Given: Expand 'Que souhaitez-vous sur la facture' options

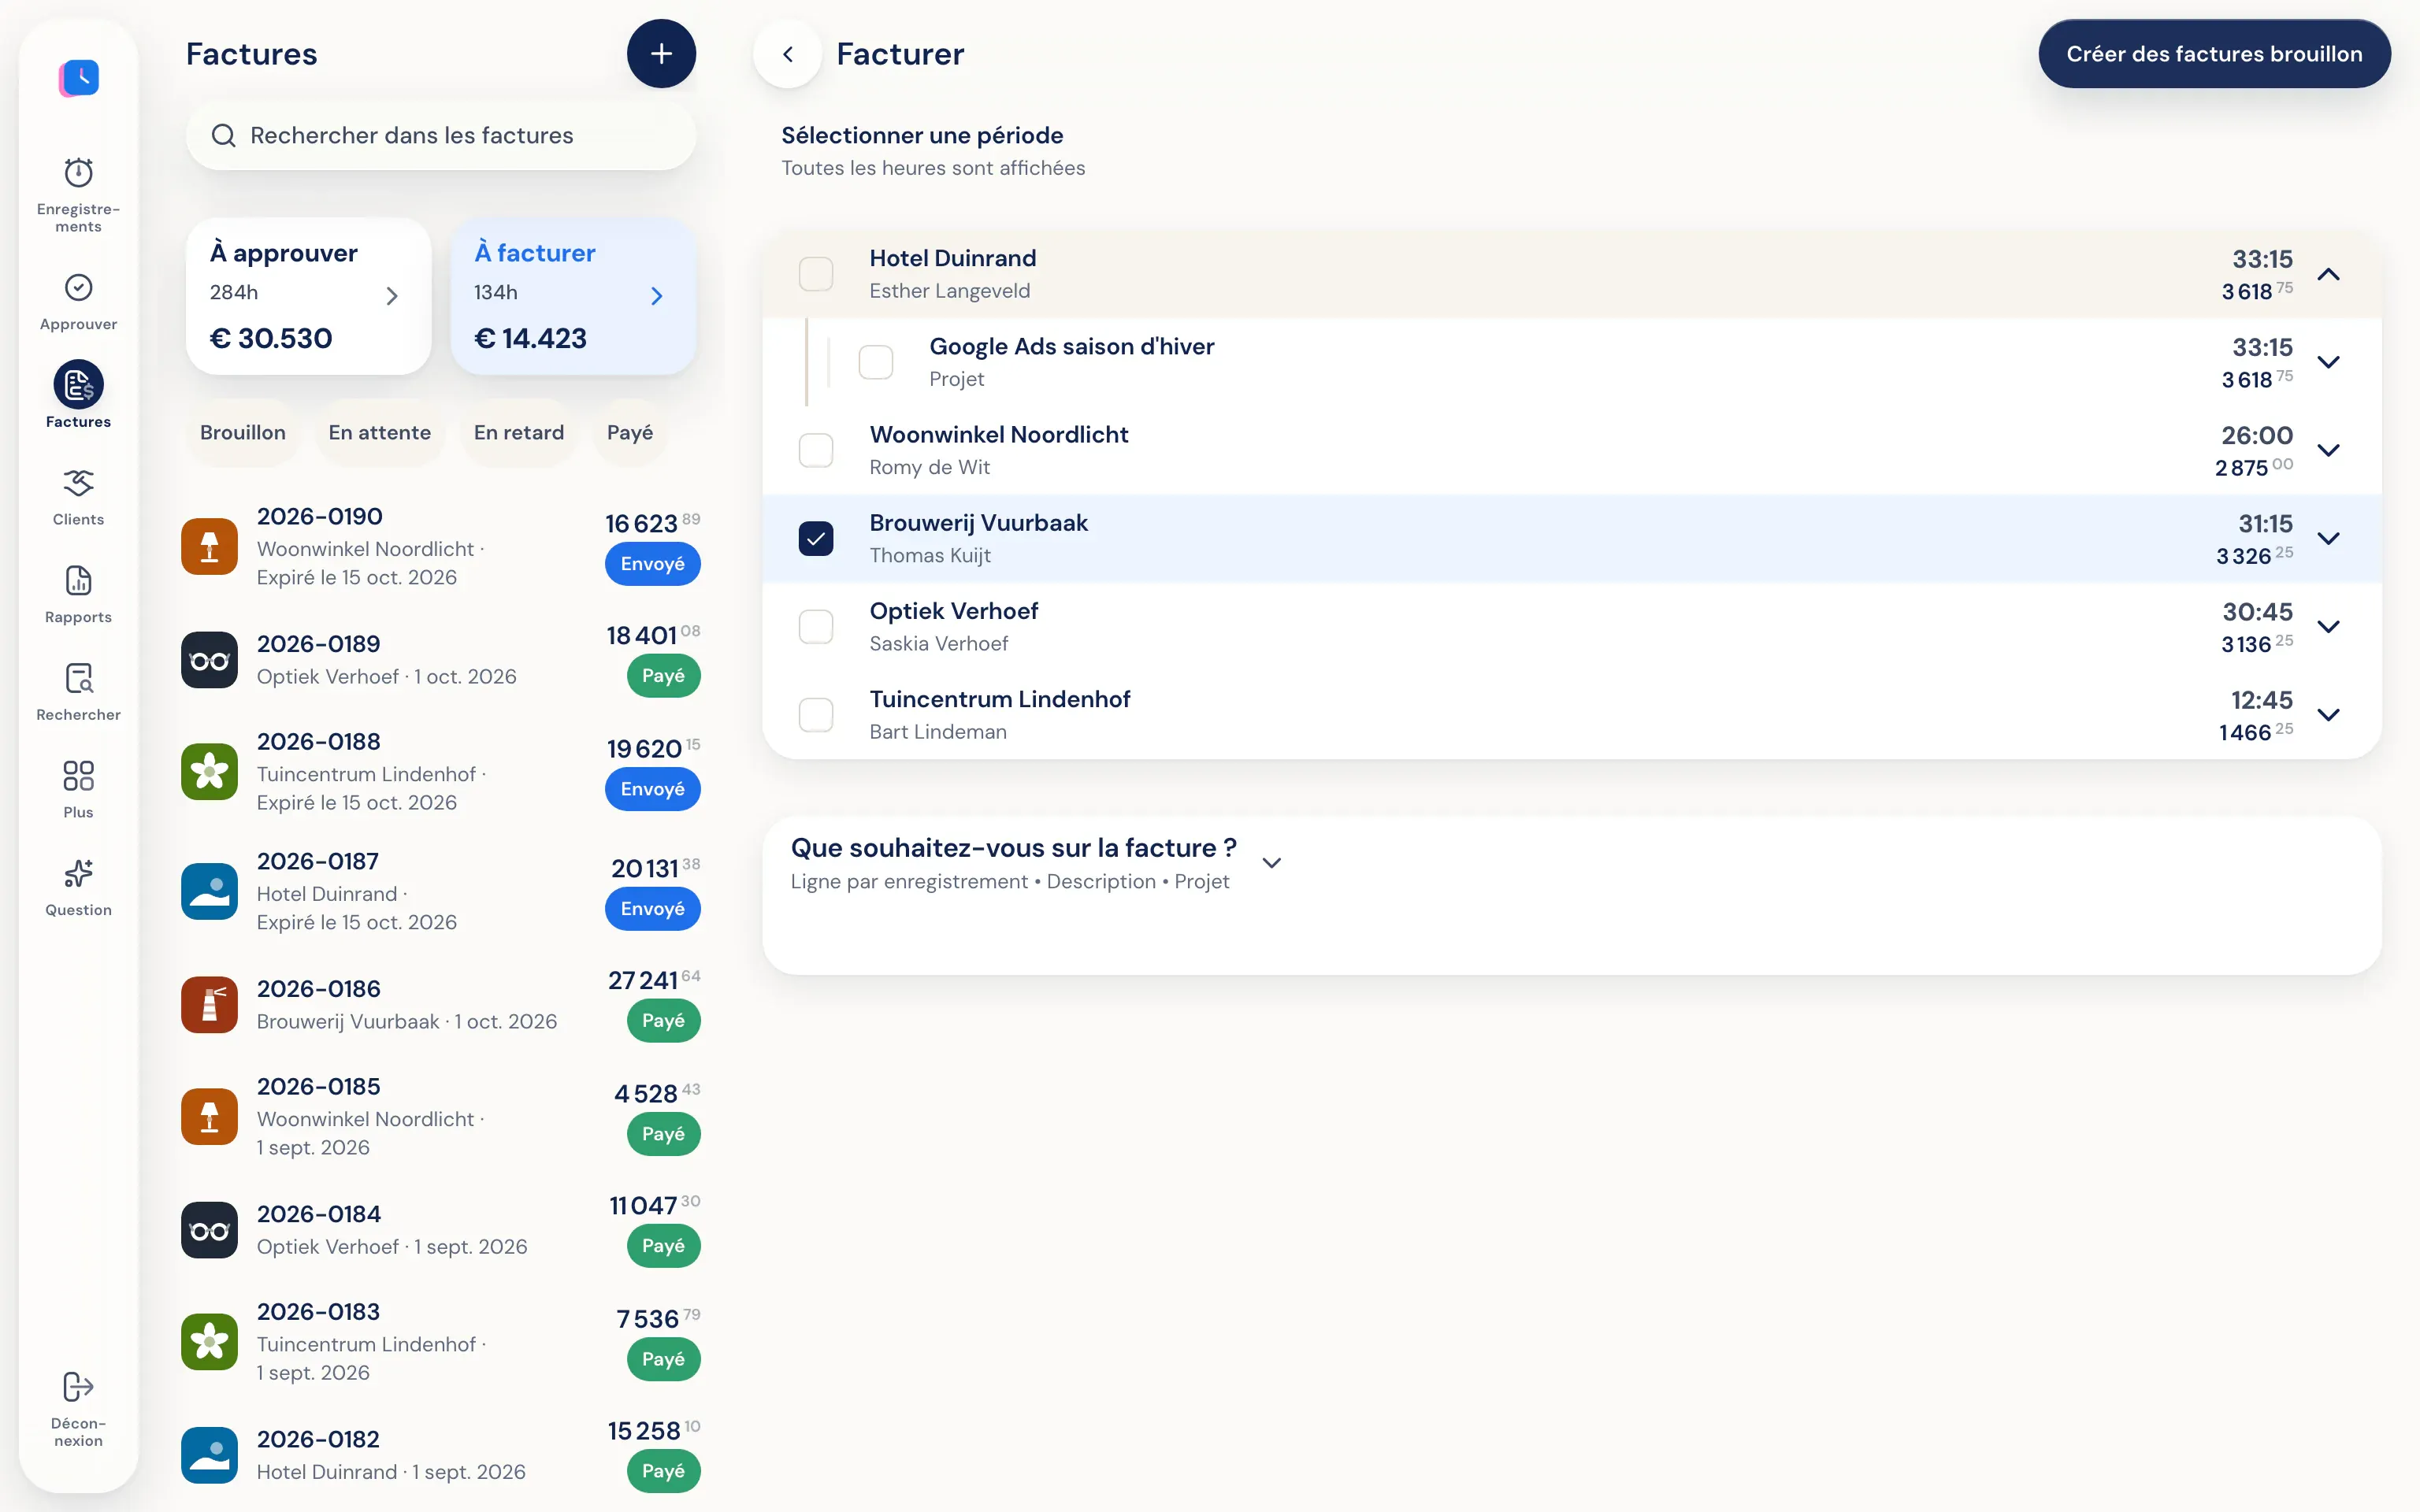Looking at the screenshot, I should 1272,863.
